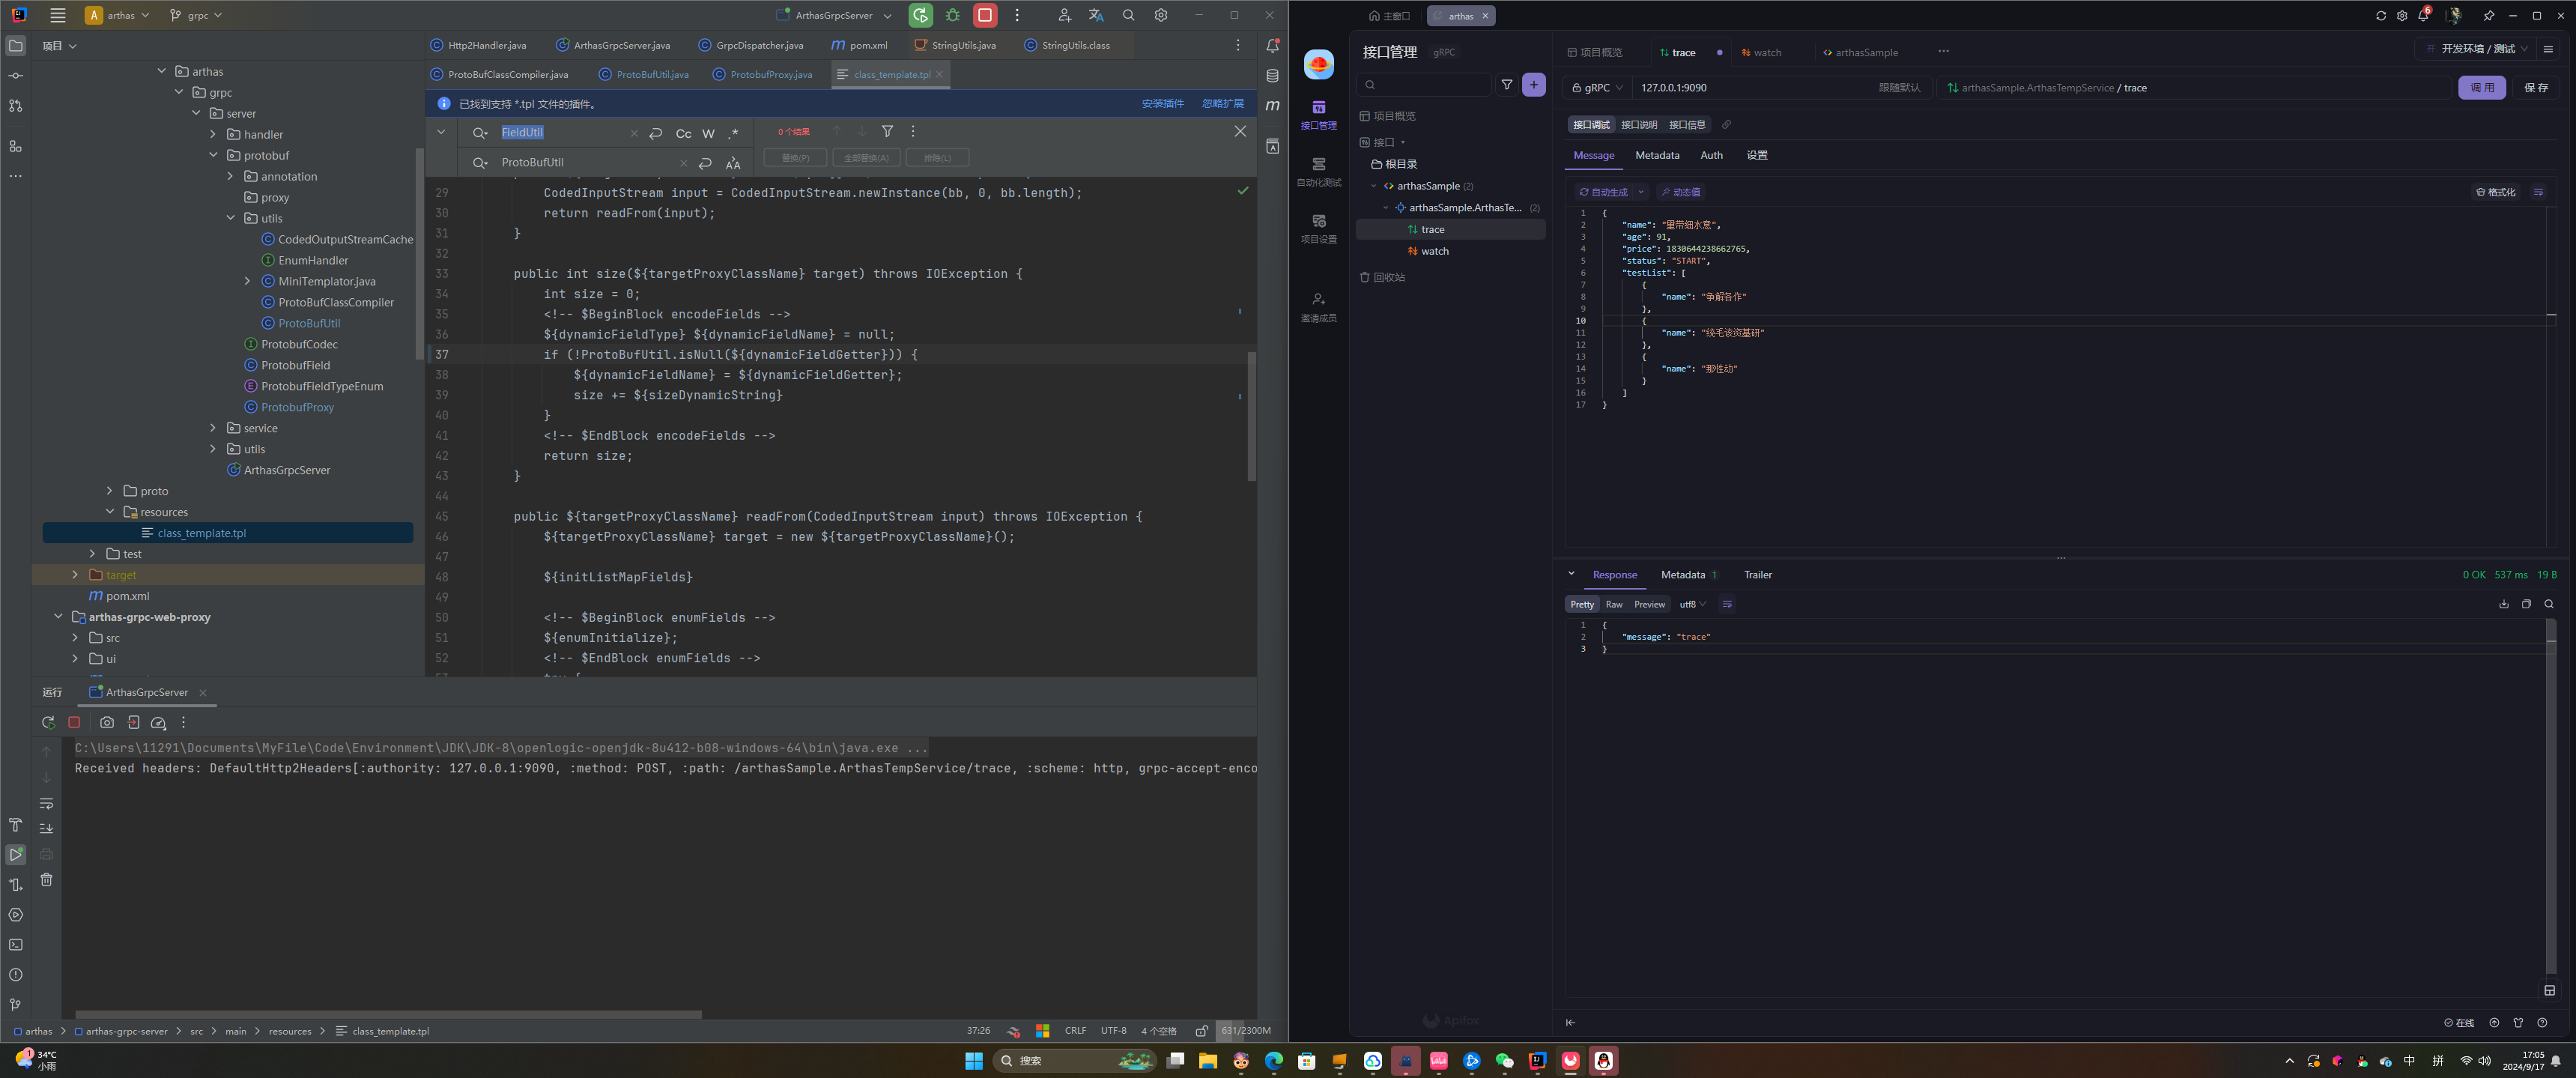Open the gRPC protocol dropdown in Apifox

point(1597,87)
